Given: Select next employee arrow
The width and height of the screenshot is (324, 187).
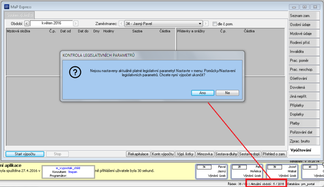Looking at the screenshot, I should coord(206,23).
